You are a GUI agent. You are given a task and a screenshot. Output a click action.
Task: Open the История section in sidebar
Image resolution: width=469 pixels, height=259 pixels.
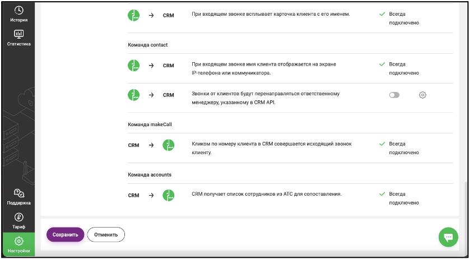19,14
